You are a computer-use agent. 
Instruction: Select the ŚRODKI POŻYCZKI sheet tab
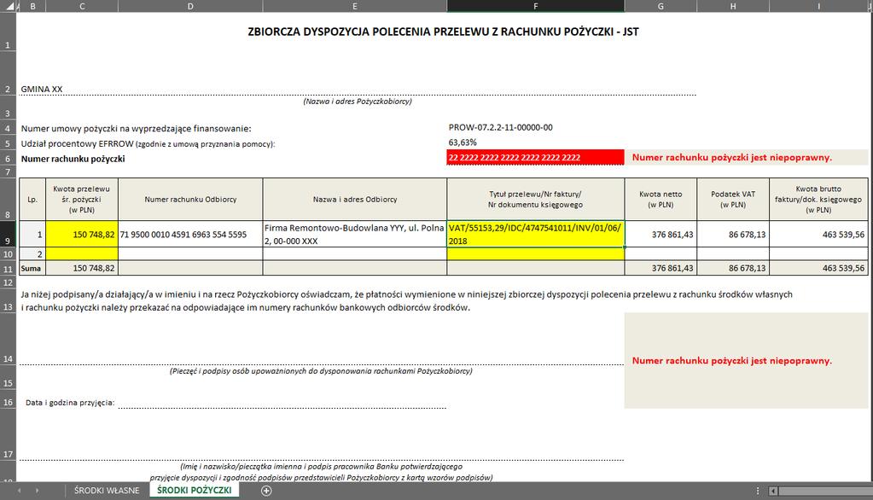(x=195, y=490)
